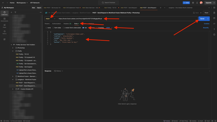This screenshot has width=217, height=122.
Task: Go forward with the right arrow
Action: (7, 3)
